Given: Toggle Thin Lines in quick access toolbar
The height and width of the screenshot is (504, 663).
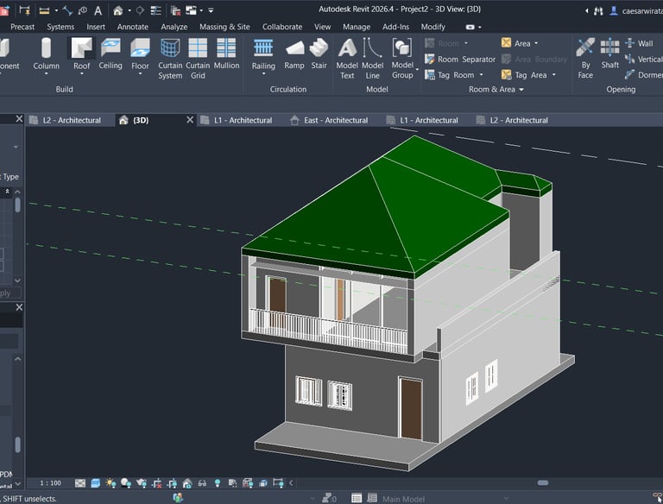Looking at the screenshot, I should (155, 10).
